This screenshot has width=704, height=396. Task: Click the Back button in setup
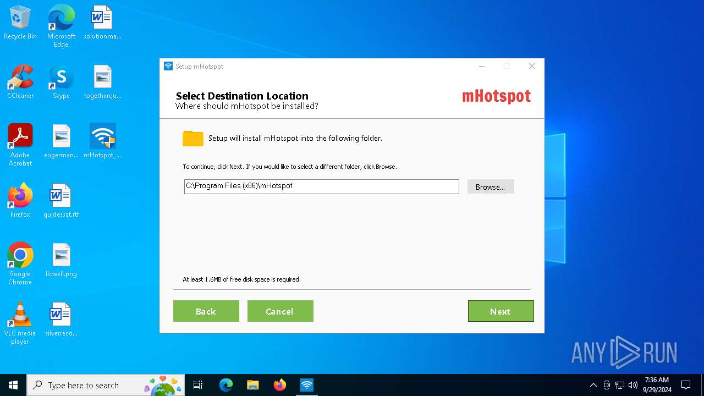(206, 311)
